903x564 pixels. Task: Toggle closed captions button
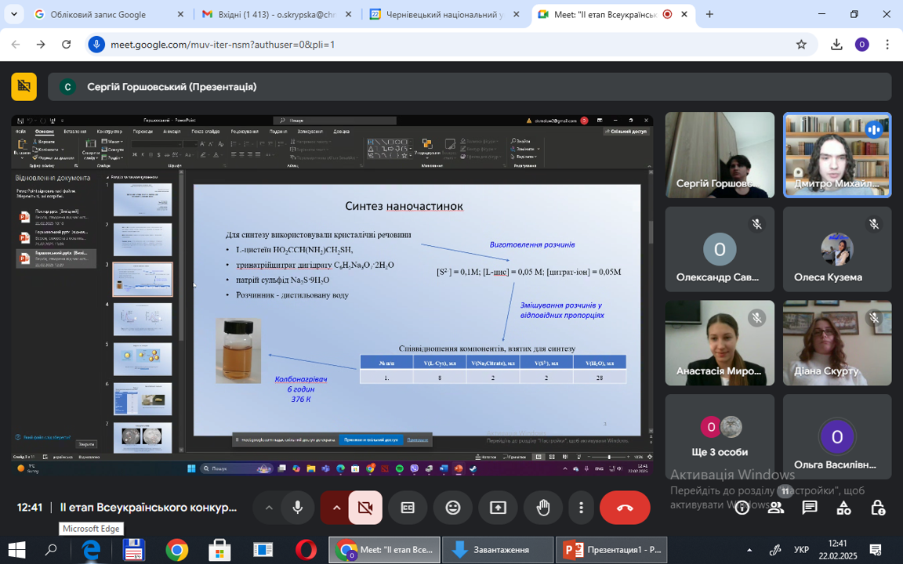click(408, 508)
